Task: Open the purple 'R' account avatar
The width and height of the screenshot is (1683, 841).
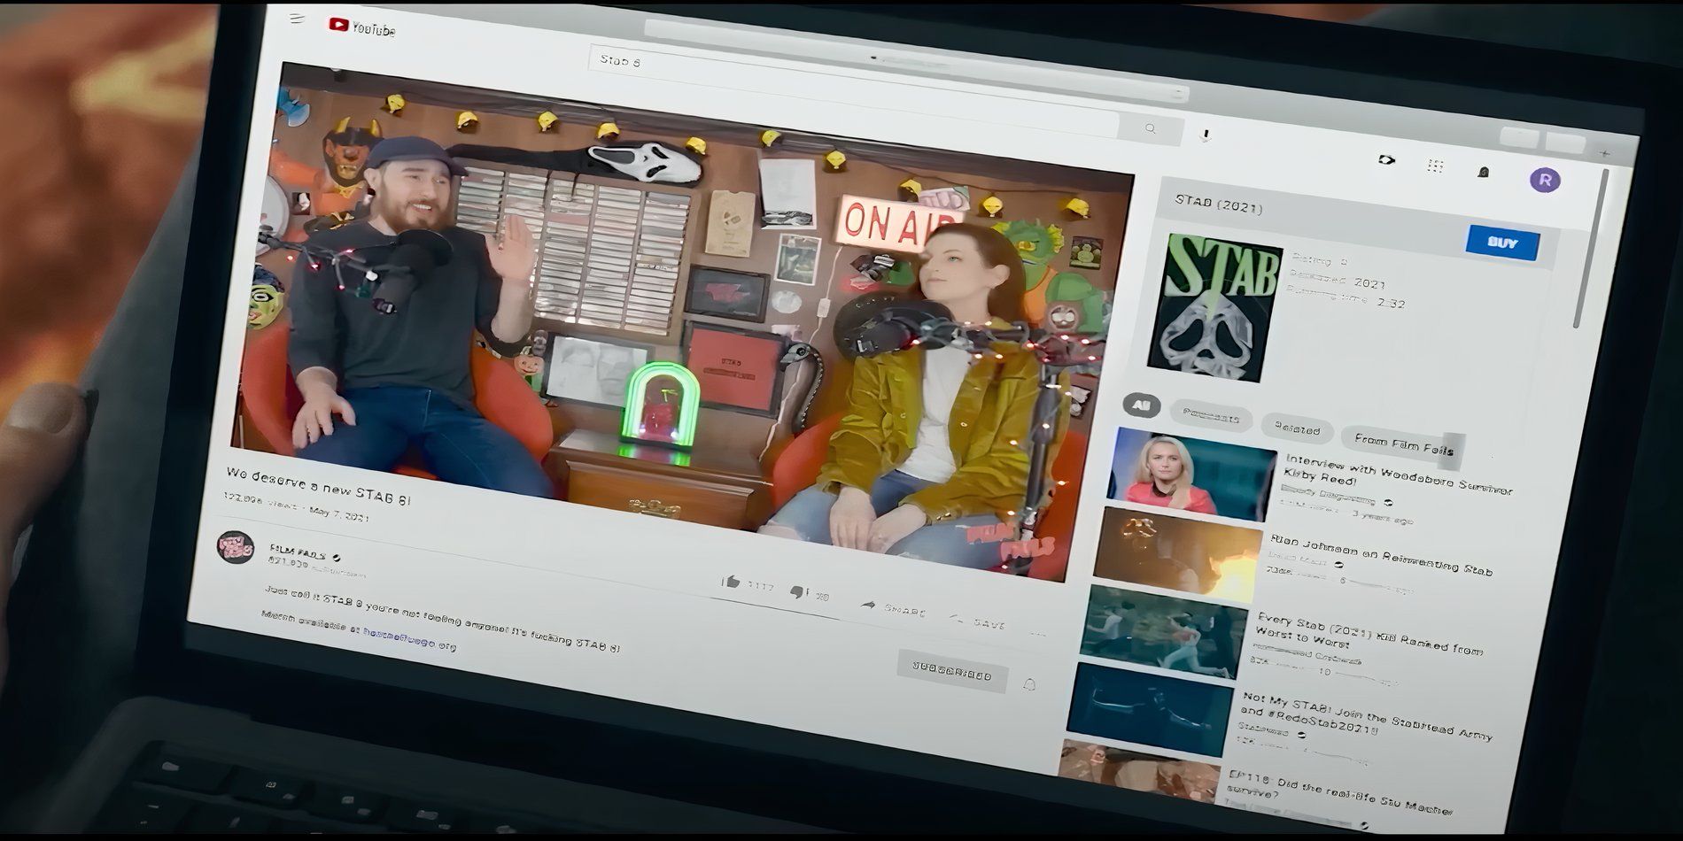Action: click(x=1545, y=180)
